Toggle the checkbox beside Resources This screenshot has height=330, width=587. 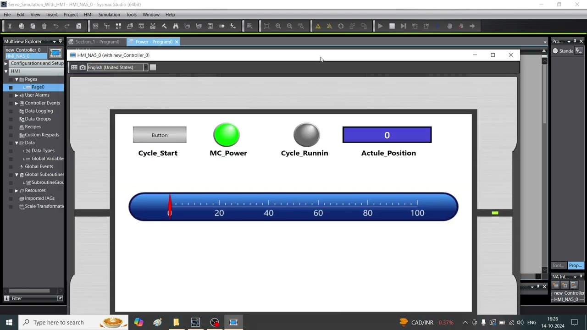click(11, 190)
